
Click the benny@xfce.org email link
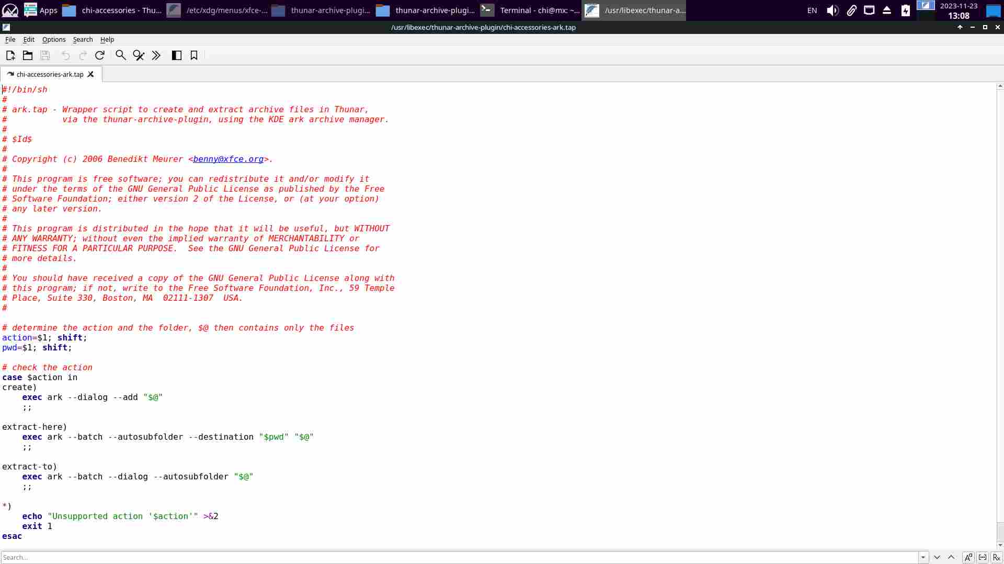228,159
